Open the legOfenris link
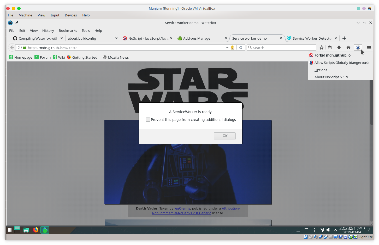The height and width of the screenshot is (245, 379). pyautogui.click(x=182, y=209)
